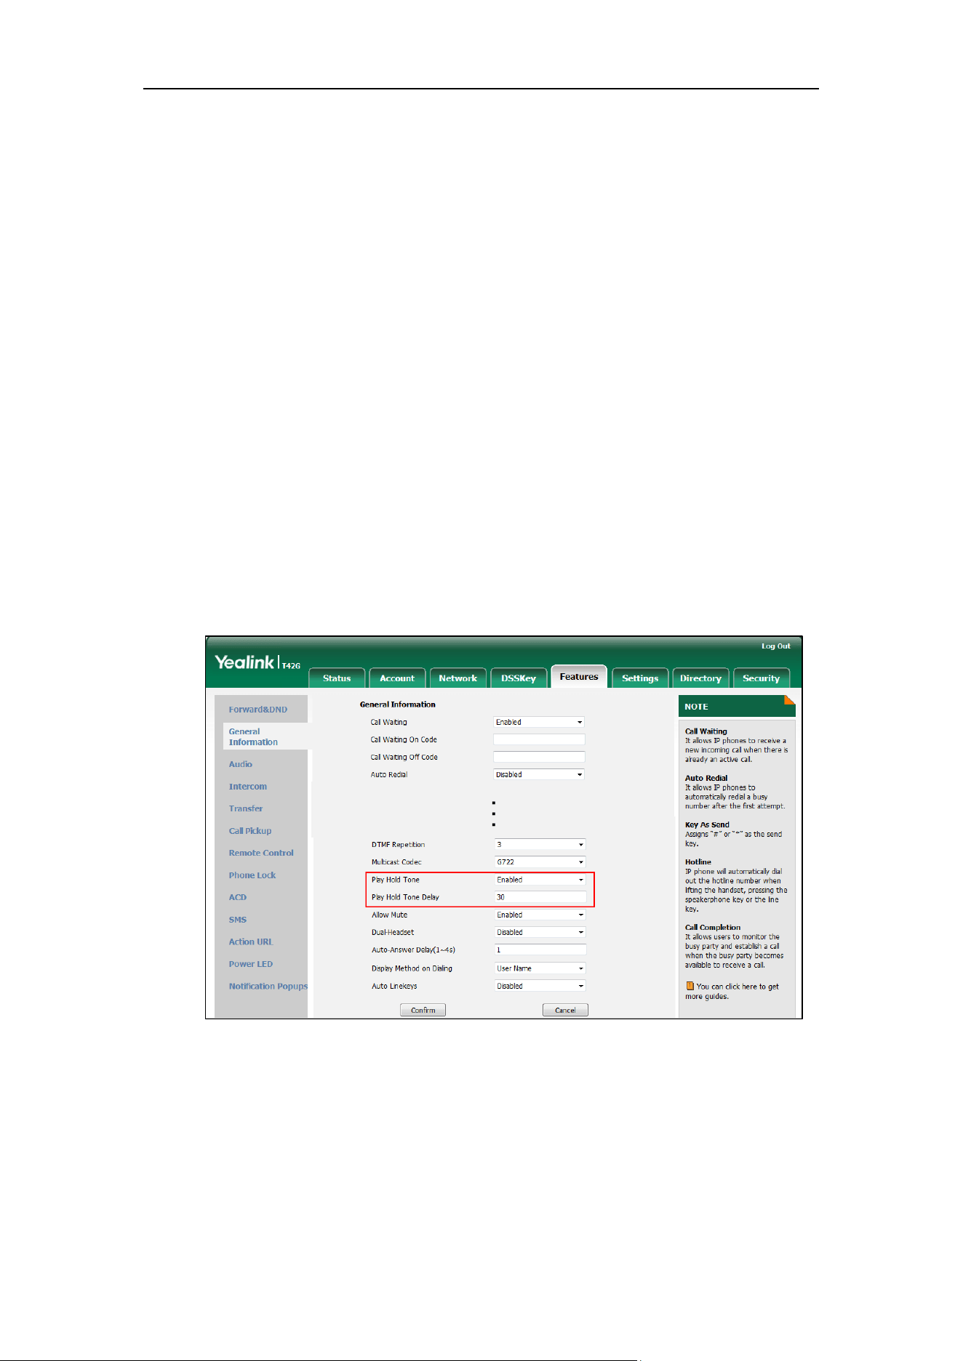Click the Call Waiting On Code field
Viewport: 963px width, 1361px height.
[x=539, y=739]
